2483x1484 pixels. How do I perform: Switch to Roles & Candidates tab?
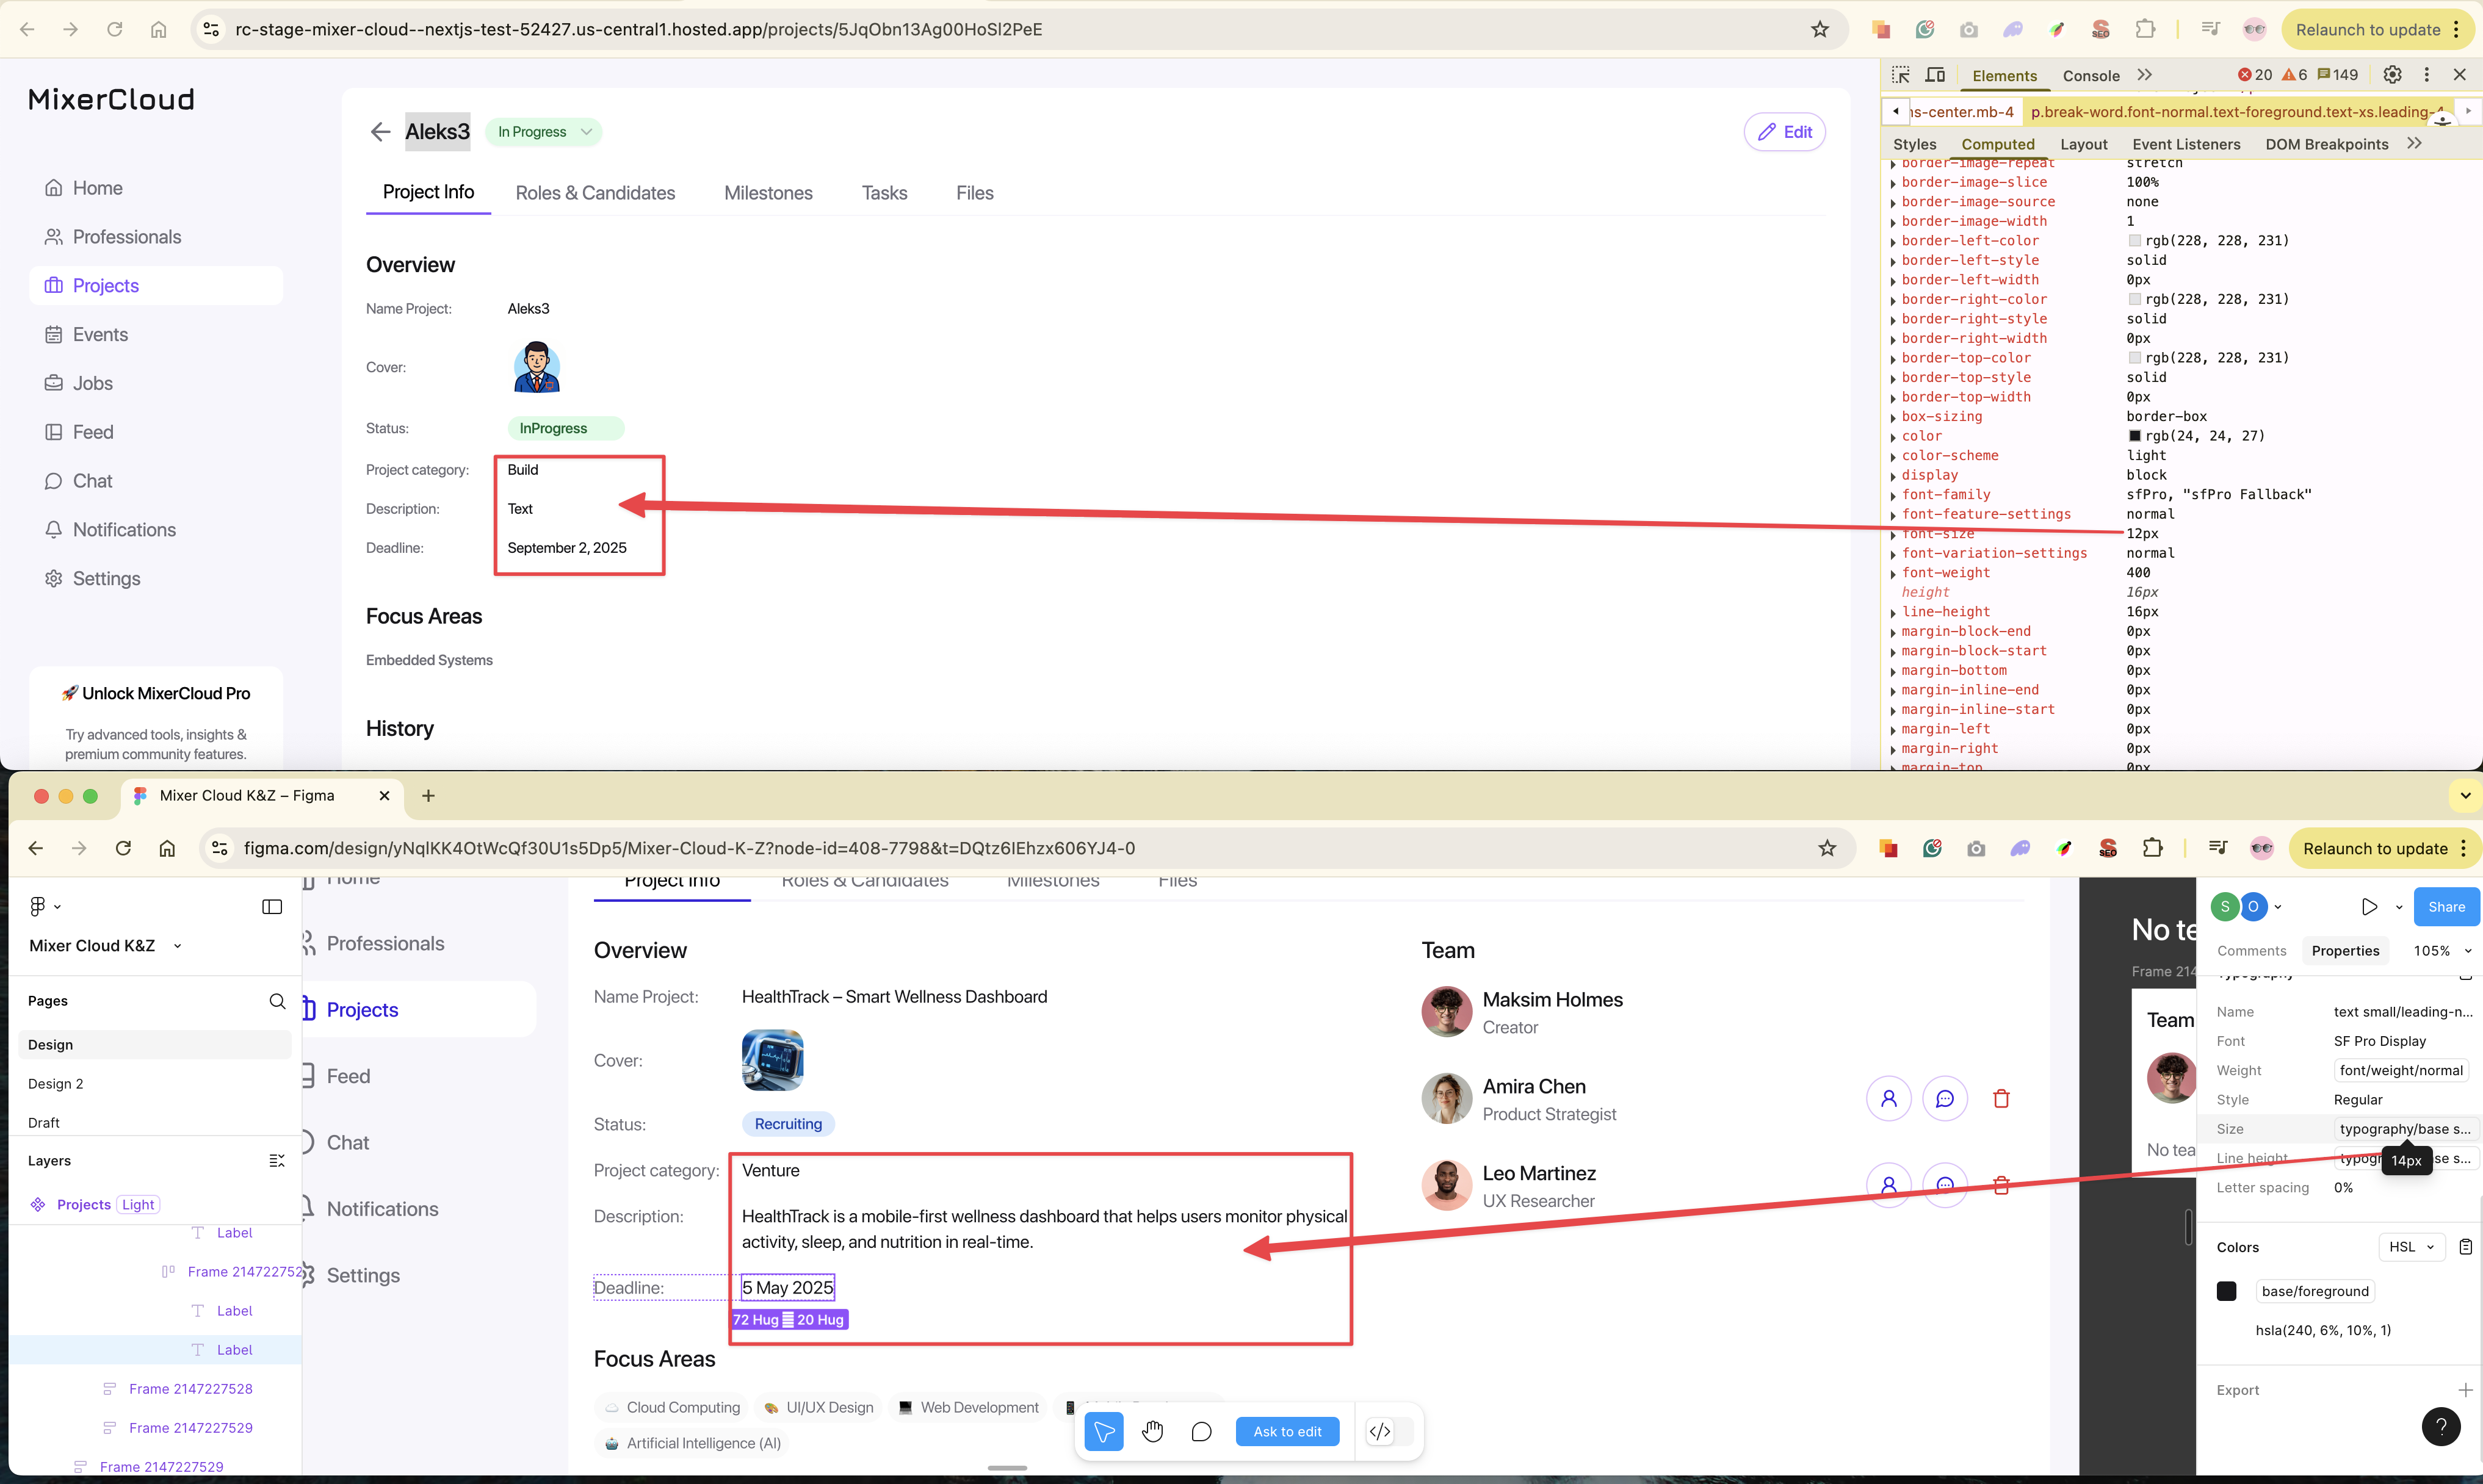point(595,193)
